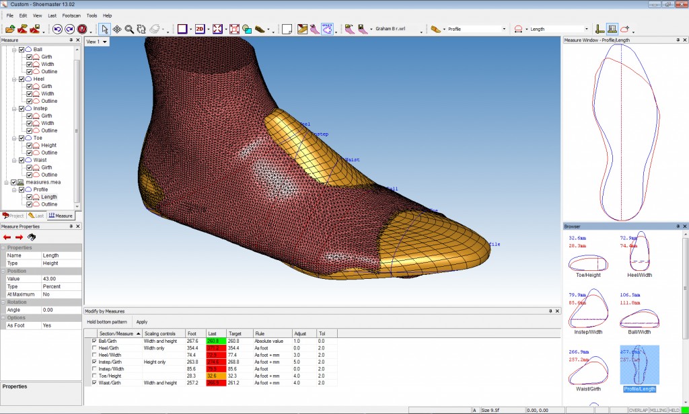Collapse the Waist node in Measure tree

[14, 160]
